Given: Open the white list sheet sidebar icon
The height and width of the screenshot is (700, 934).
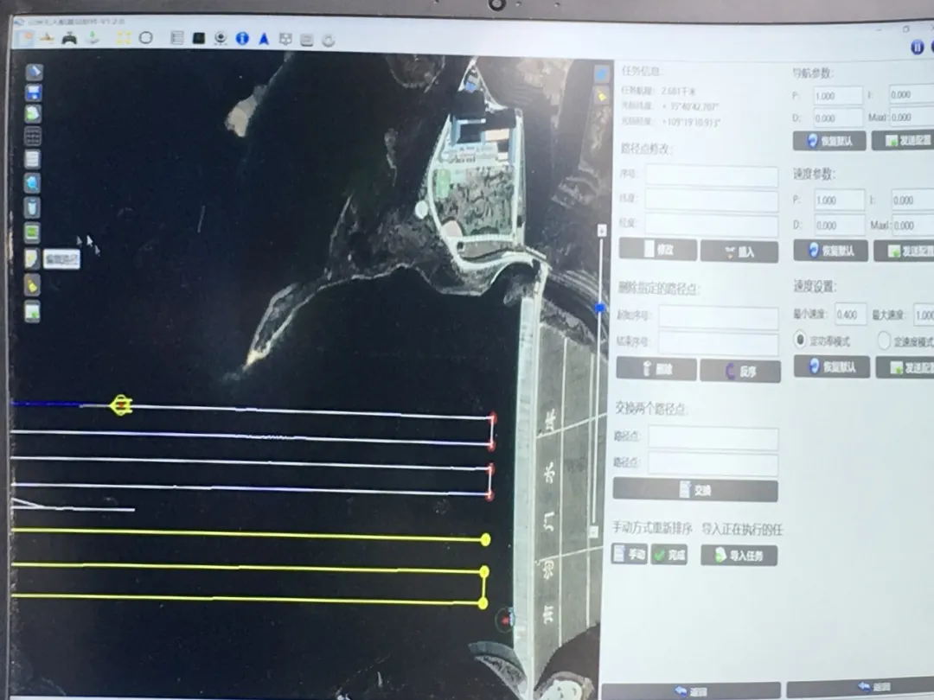Looking at the screenshot, I should [x=32, y=160].
